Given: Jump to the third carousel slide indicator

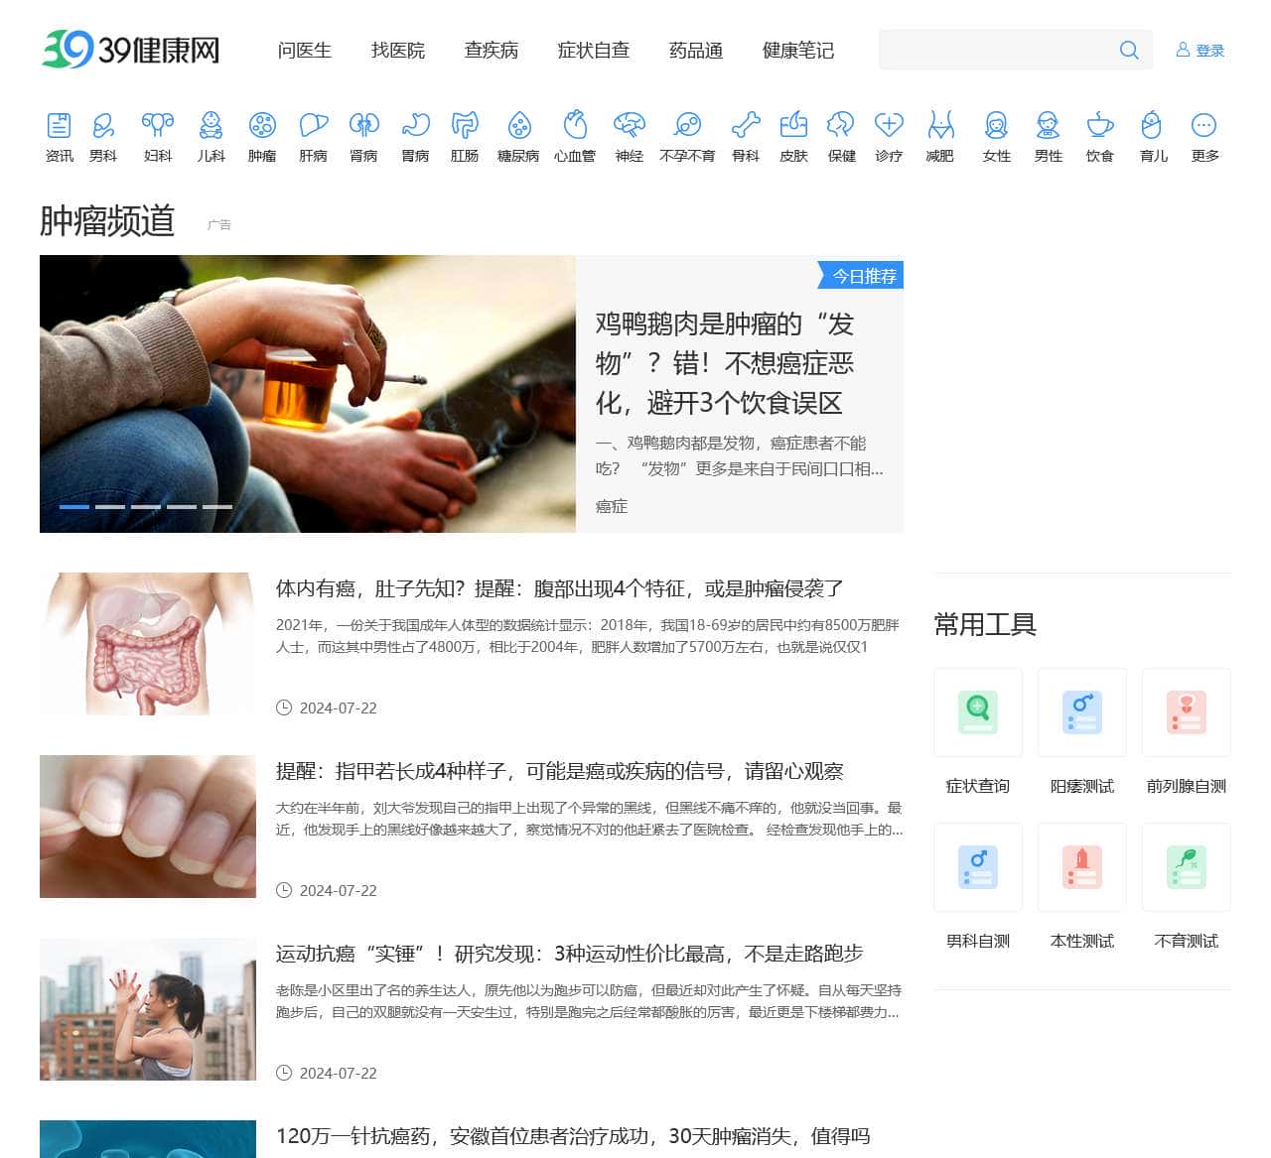Looking at the screenshot, I should coord(146,507).
